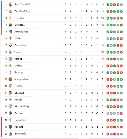This screenshot has height=139, width=127.
Task: Click Βαγιαδολίδ's first loss form icon
Action: [108, 134]
